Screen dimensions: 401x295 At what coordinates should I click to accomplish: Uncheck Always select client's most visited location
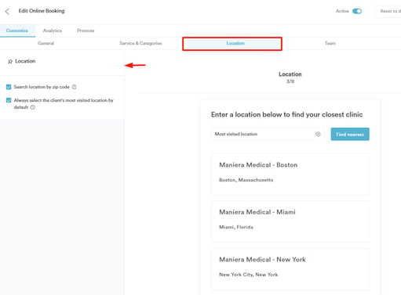click(x=9, y=100)
